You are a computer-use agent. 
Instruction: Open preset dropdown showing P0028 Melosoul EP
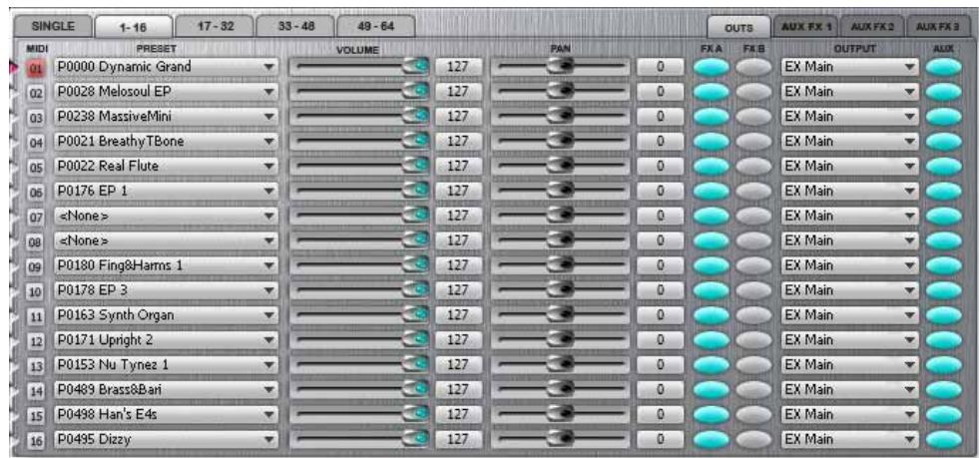[x=166, y=92]
